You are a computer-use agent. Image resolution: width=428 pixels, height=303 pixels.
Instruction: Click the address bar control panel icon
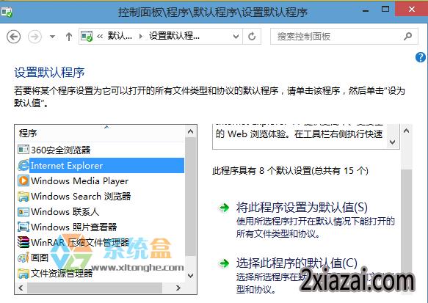87,36
